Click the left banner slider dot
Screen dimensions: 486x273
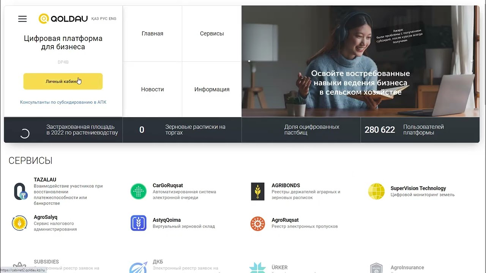click(x=249, y=61)
